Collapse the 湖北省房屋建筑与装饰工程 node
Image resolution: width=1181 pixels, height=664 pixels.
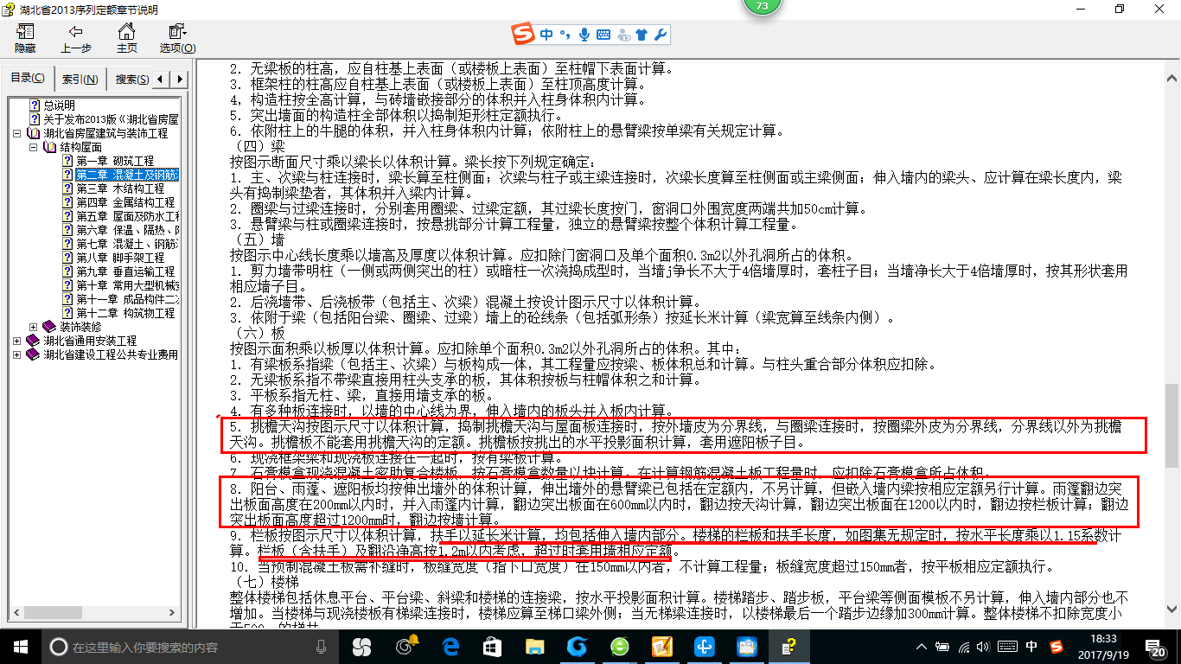(x=17, y=133)
